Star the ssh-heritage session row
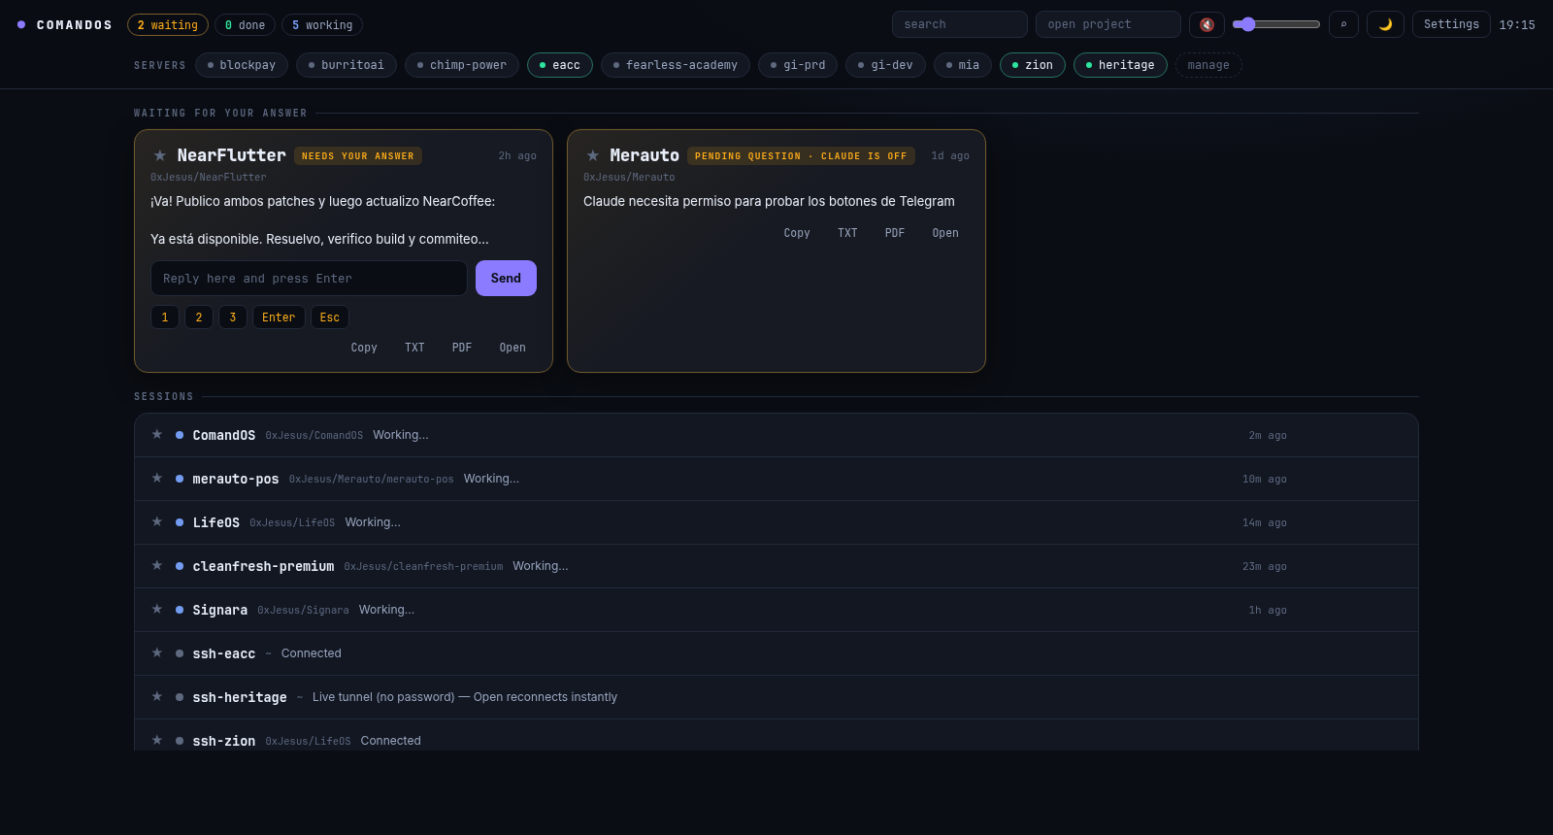Screen dimensions: 1553x835 pos(157,696)
